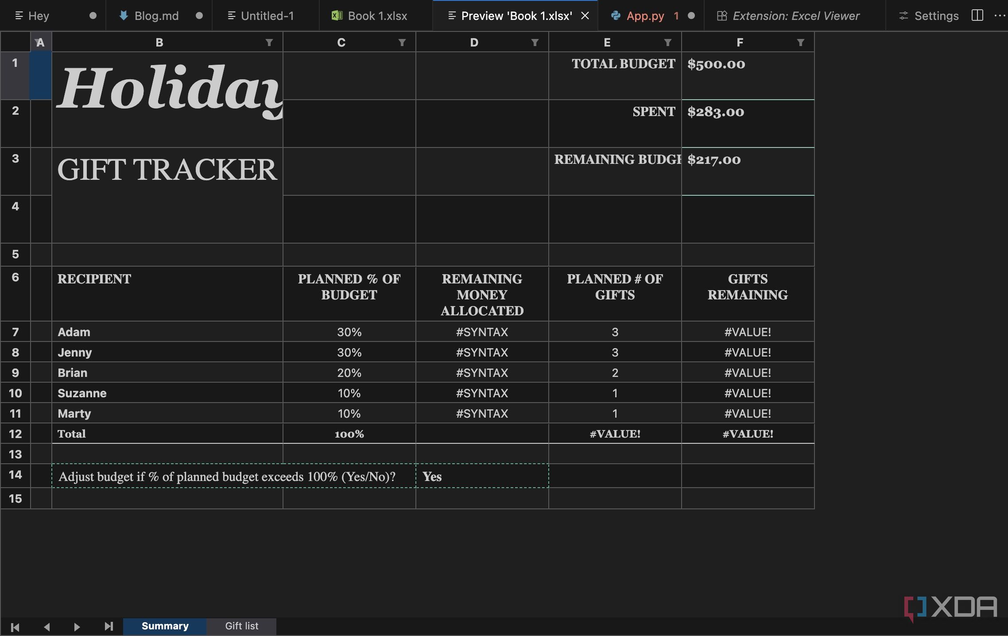Select row 7 header
The image size is (1008, 636).
point(16,332)
